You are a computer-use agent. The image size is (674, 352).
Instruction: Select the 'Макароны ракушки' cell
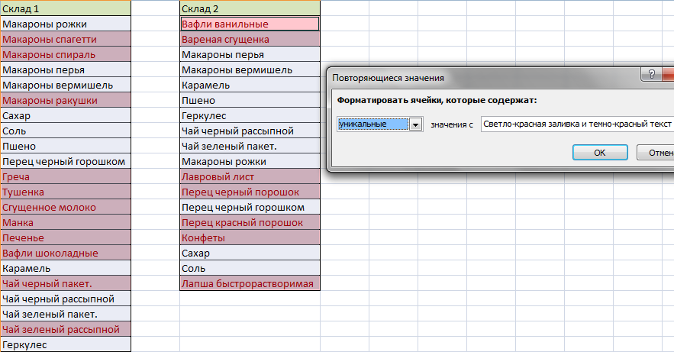(65, 100)
